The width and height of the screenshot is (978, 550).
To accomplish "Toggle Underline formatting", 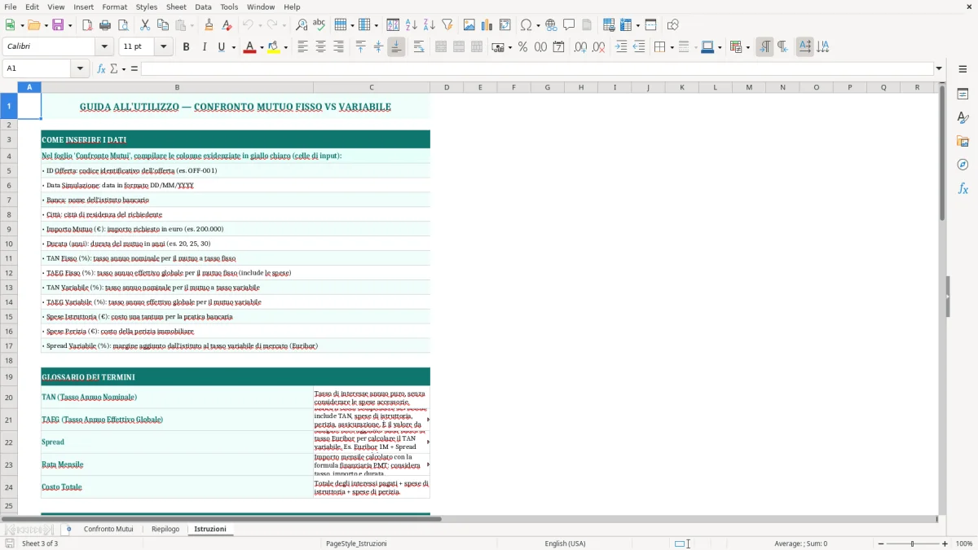I will 221,47.
